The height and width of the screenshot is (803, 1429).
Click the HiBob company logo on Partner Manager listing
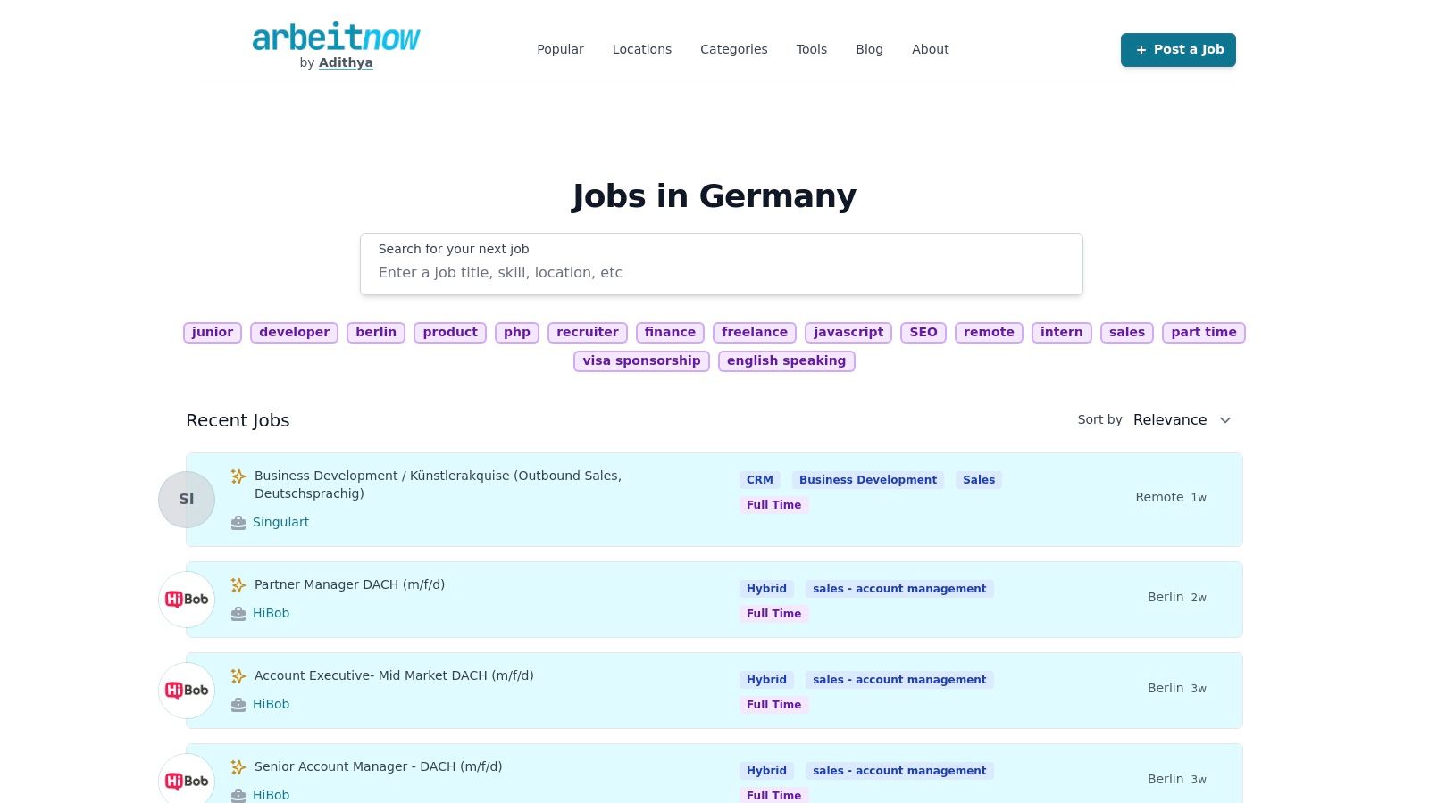[186, 599]
